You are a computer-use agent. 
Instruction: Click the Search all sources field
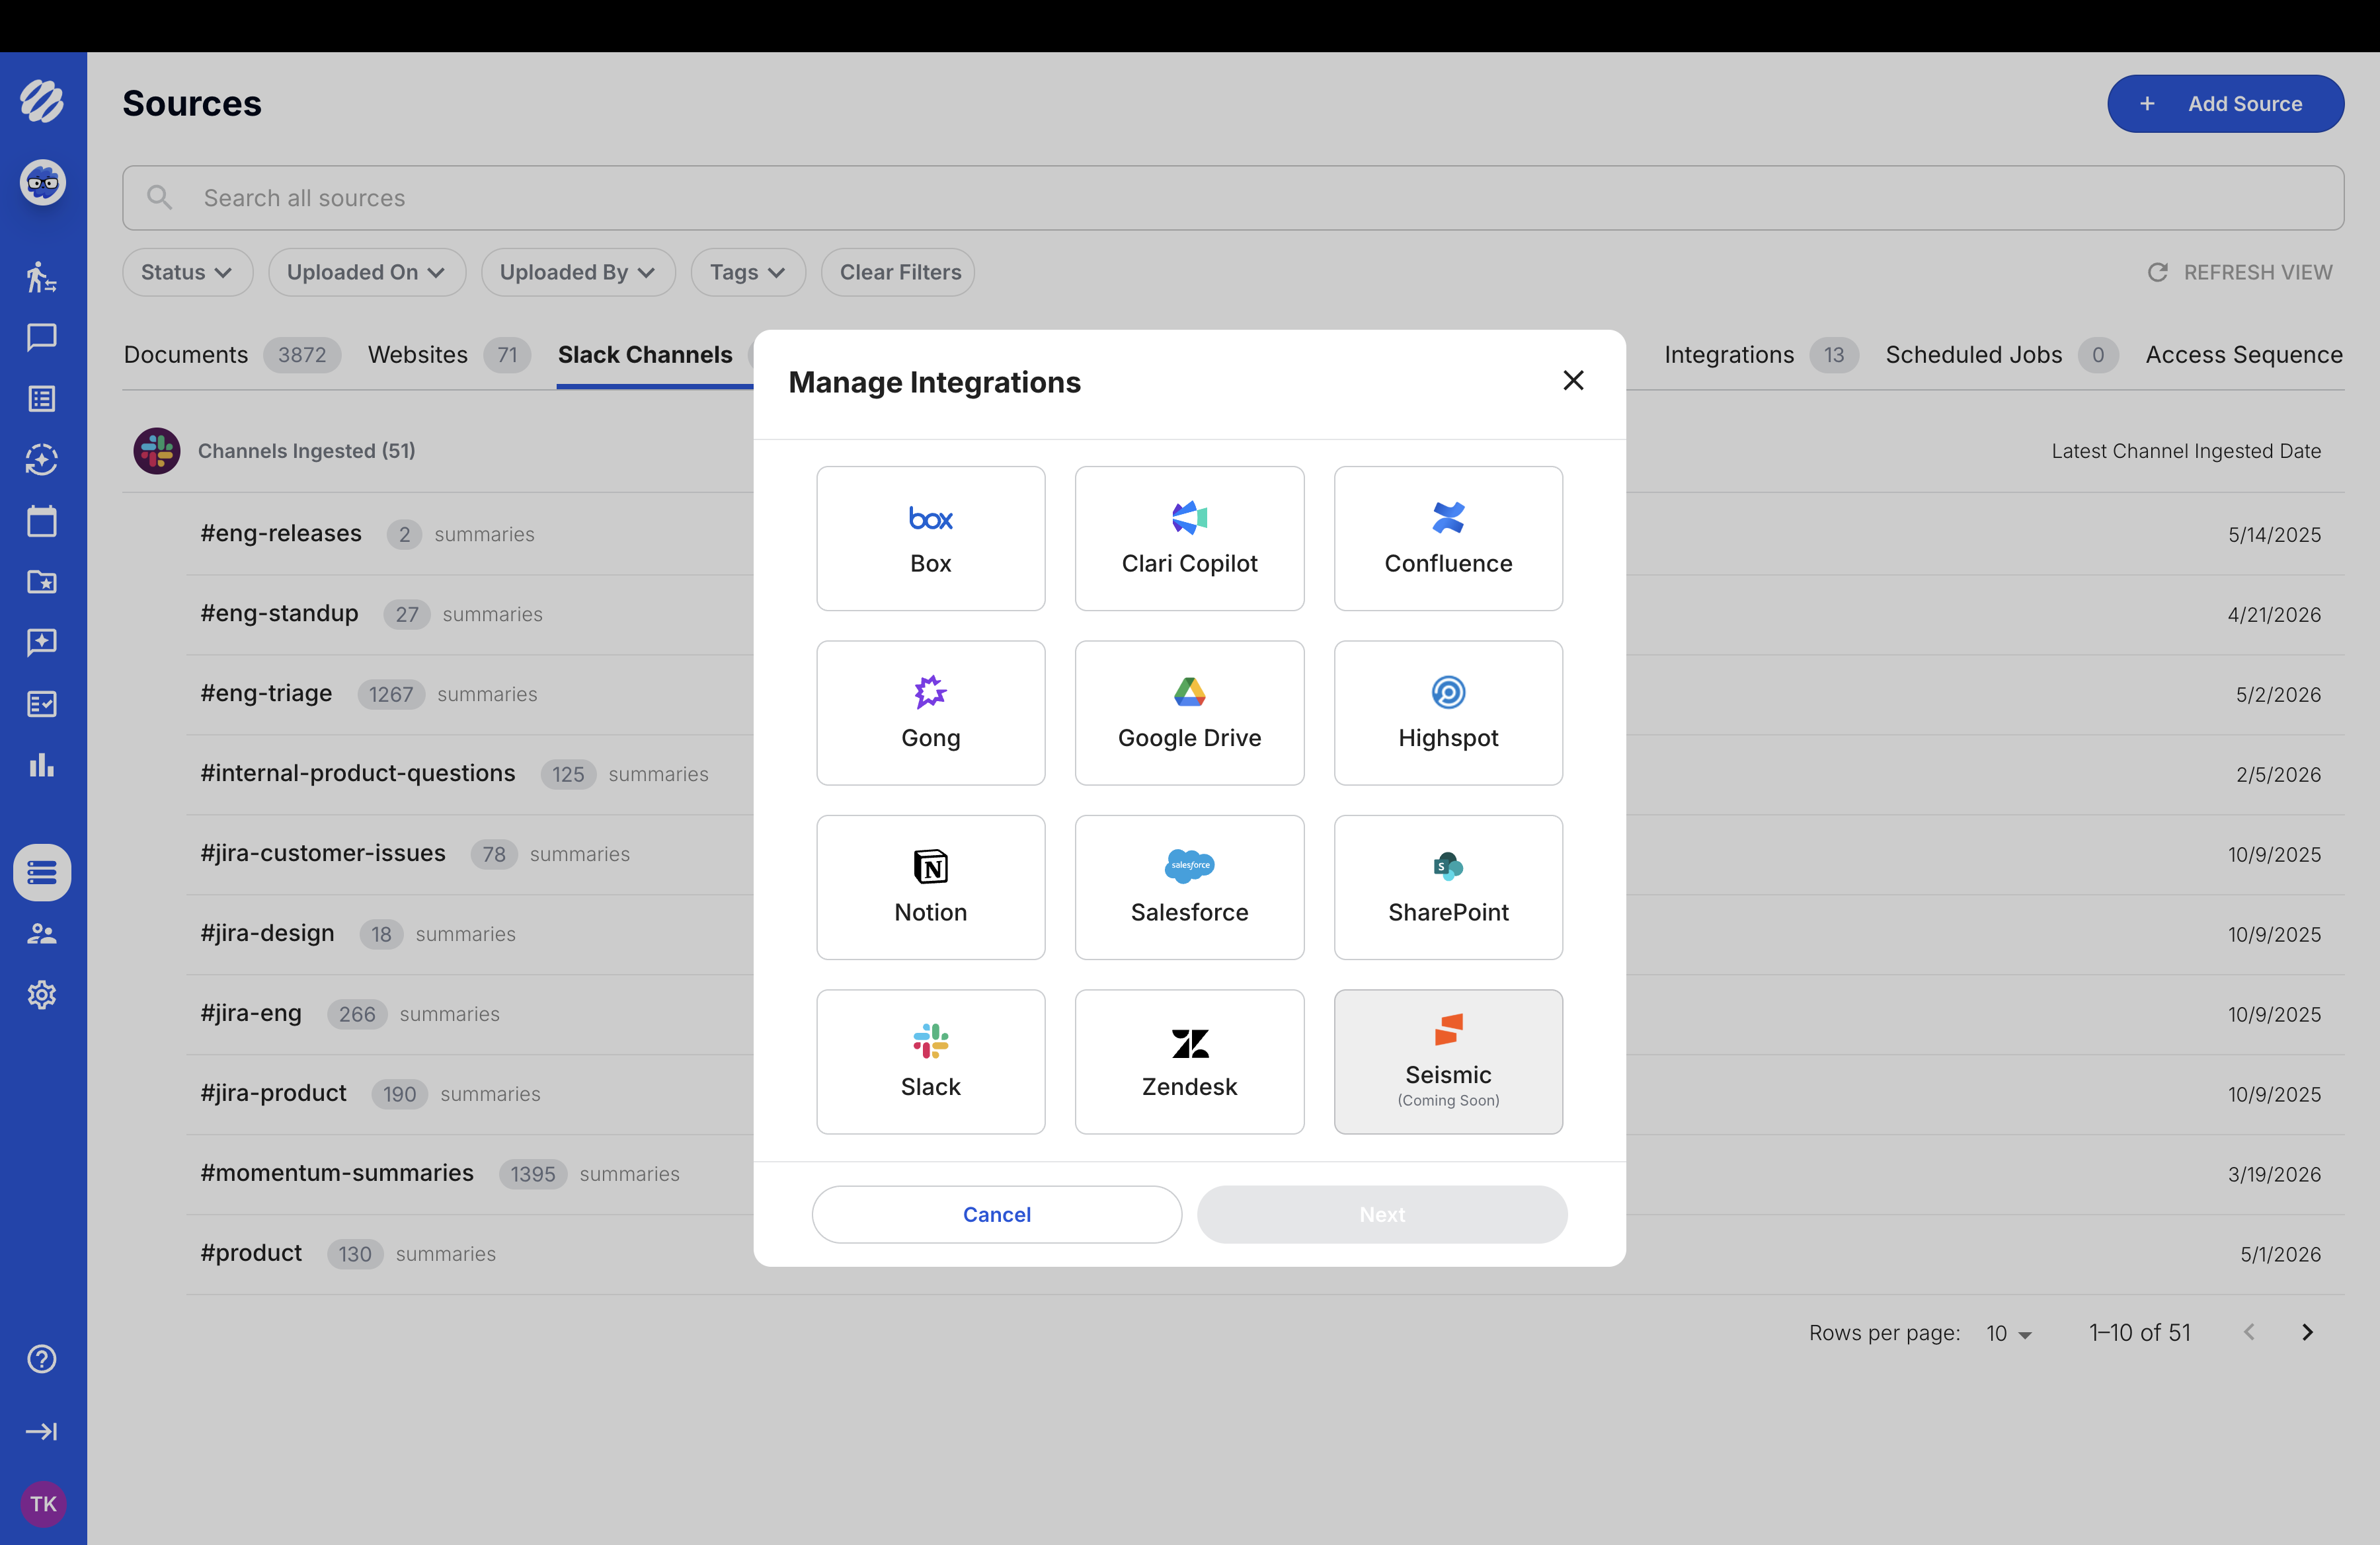(x=1233, y=198)
